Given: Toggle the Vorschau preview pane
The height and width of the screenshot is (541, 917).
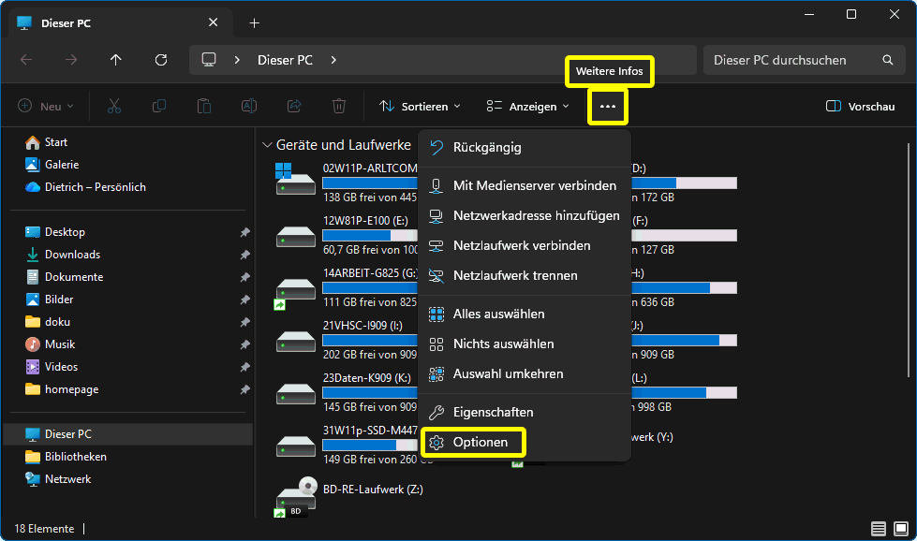Looking at the screenshot, I should [x=860, y=107].
